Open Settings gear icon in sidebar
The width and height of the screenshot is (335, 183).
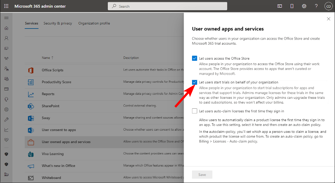click(x=6, y=109)
